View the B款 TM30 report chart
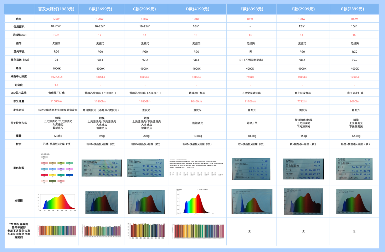This screenshot has height=252, width=385. (x=100, y=231)
